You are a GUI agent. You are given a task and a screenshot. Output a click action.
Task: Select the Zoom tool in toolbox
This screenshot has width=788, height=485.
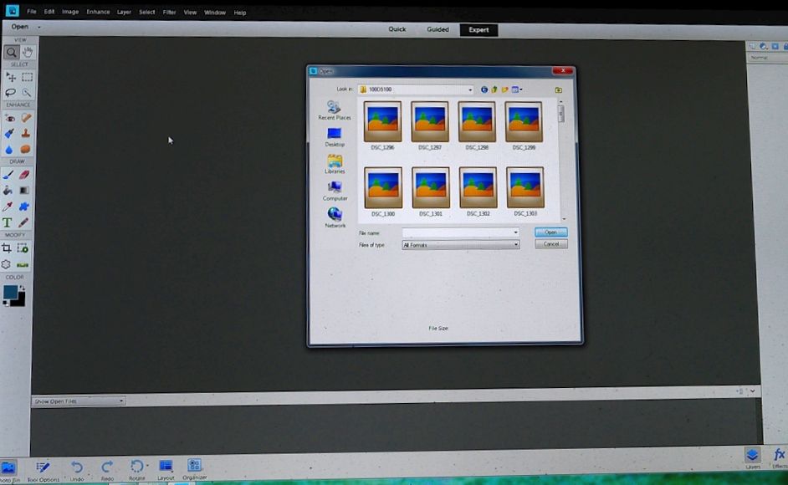(12, 52)
